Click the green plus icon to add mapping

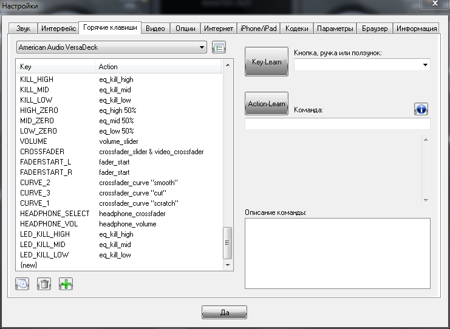click(x=66, y=284)
